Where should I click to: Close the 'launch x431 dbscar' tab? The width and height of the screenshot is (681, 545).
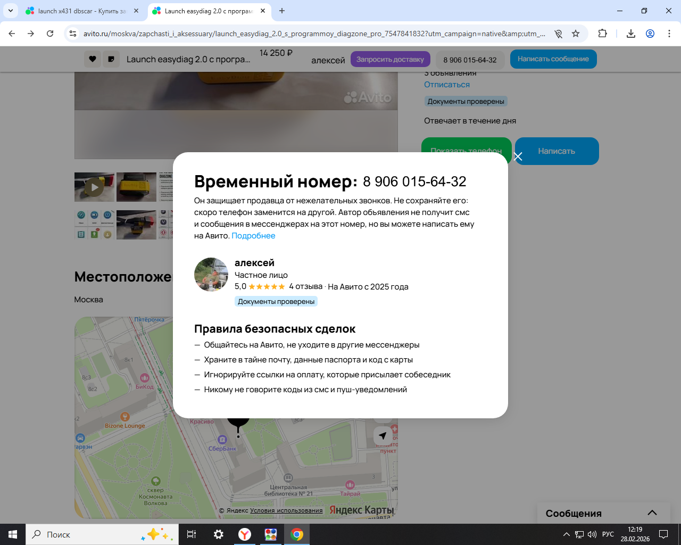coord(136,11)
